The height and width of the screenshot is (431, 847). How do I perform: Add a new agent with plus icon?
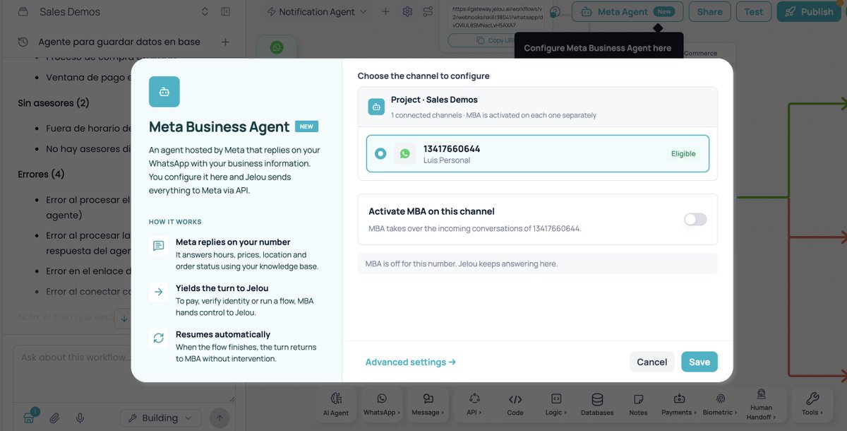tap(385, 11)
